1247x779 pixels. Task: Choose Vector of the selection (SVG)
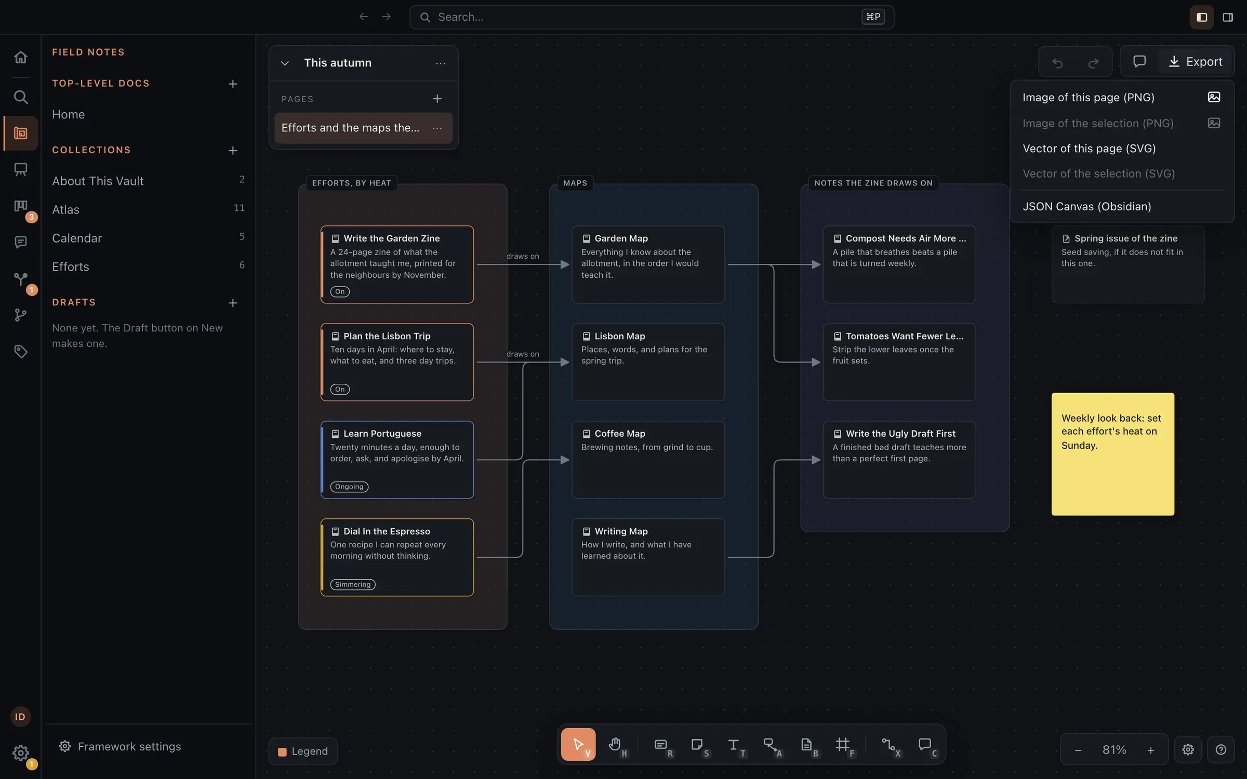point(1122,173)
